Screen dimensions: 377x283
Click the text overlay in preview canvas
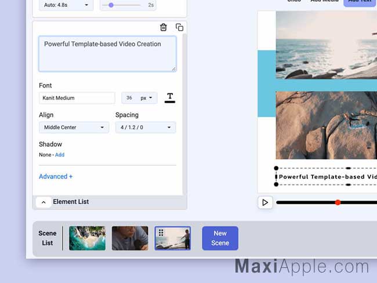click(328, 177)
